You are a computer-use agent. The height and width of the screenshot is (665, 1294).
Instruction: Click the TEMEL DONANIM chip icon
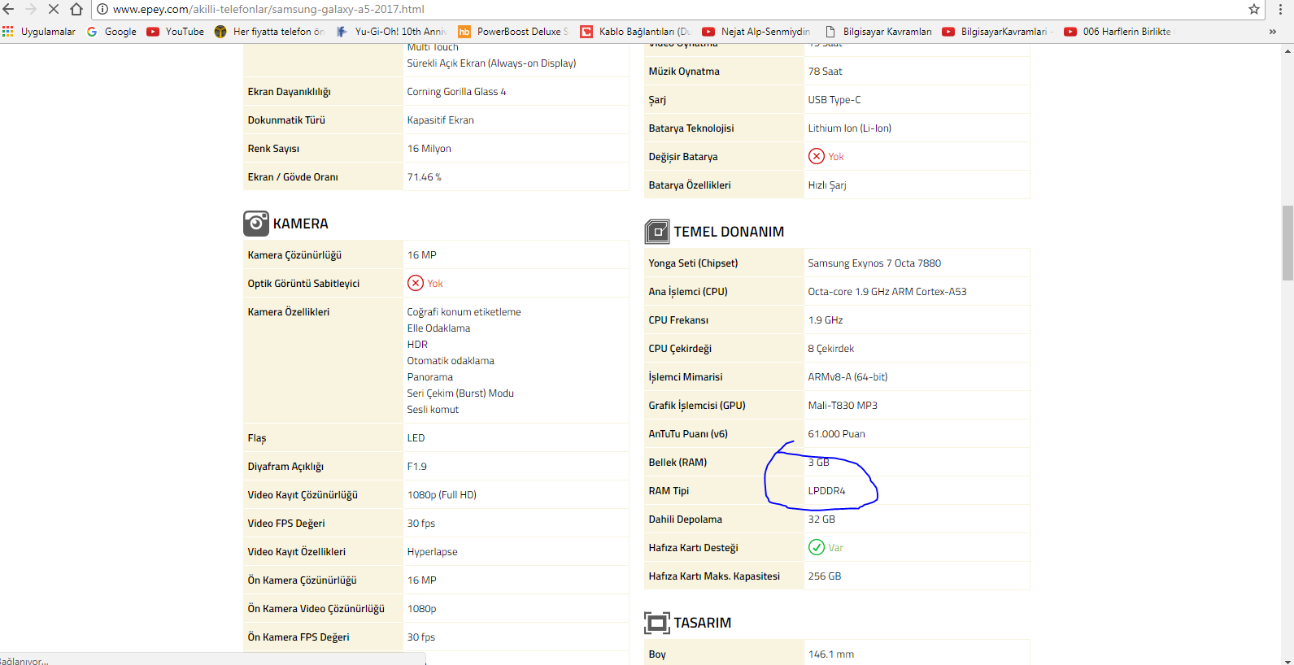coord(657,232)
